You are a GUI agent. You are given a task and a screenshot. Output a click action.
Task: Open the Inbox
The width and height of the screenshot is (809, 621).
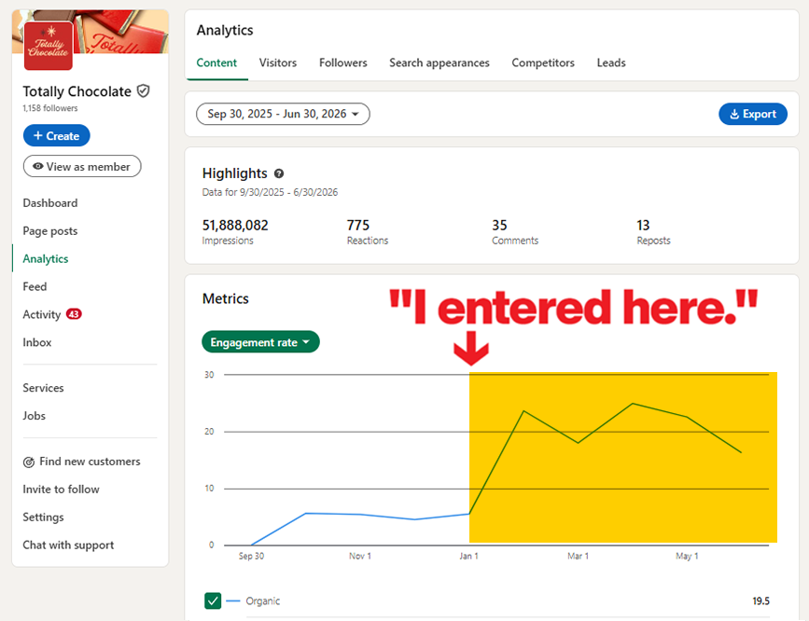(37, 342)
